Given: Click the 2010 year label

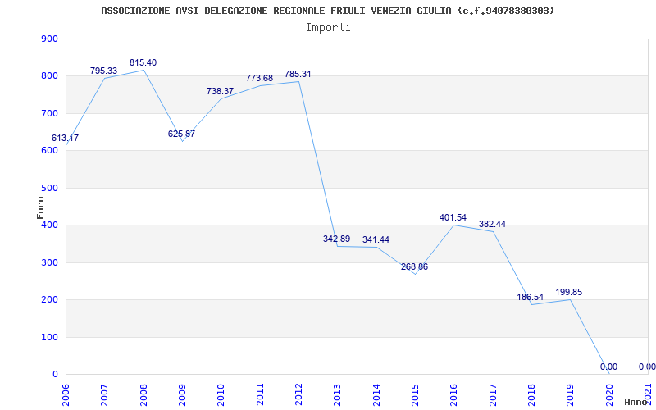Looking at the screenshot, I should click(x=221, y=394).
